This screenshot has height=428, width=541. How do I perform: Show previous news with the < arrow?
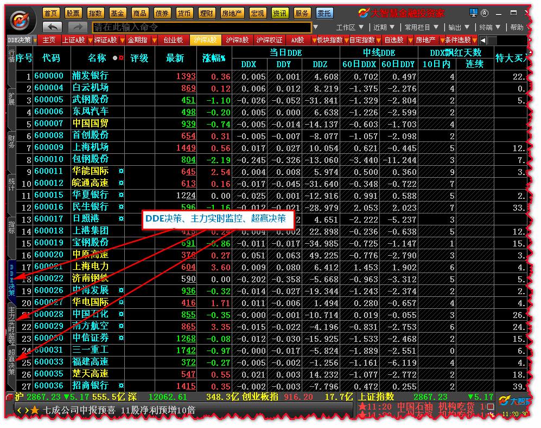click(x=20, y=410)
